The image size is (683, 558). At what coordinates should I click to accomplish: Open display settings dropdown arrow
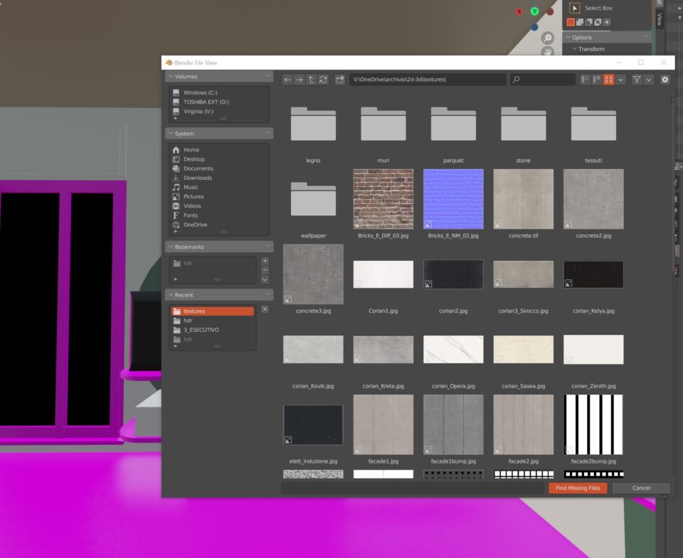(x=621, y=80)
